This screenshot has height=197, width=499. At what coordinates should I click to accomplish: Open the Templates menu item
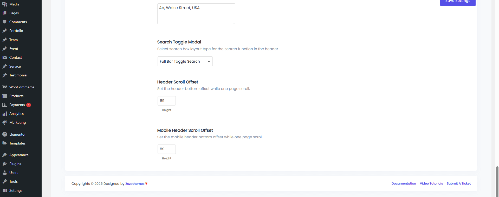coord(17,143)
